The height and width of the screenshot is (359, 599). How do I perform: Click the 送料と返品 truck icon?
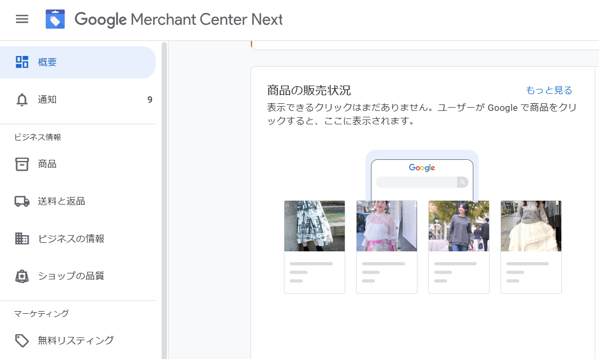(22, 201)
